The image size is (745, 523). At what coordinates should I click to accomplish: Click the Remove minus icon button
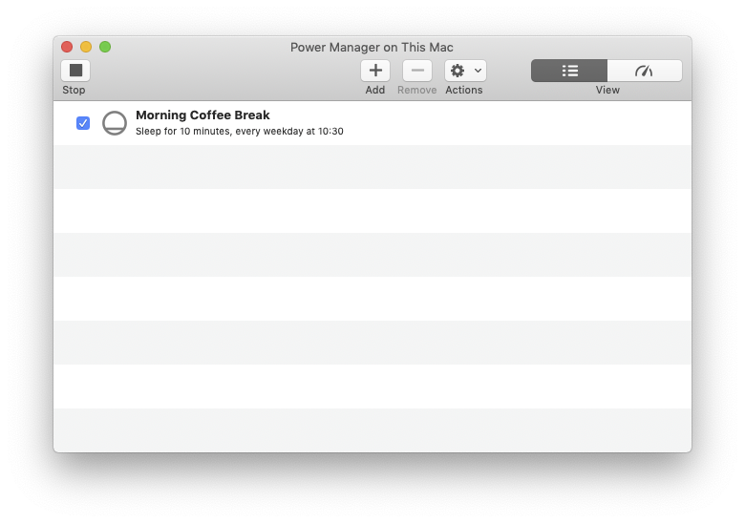tap(416, 71)
